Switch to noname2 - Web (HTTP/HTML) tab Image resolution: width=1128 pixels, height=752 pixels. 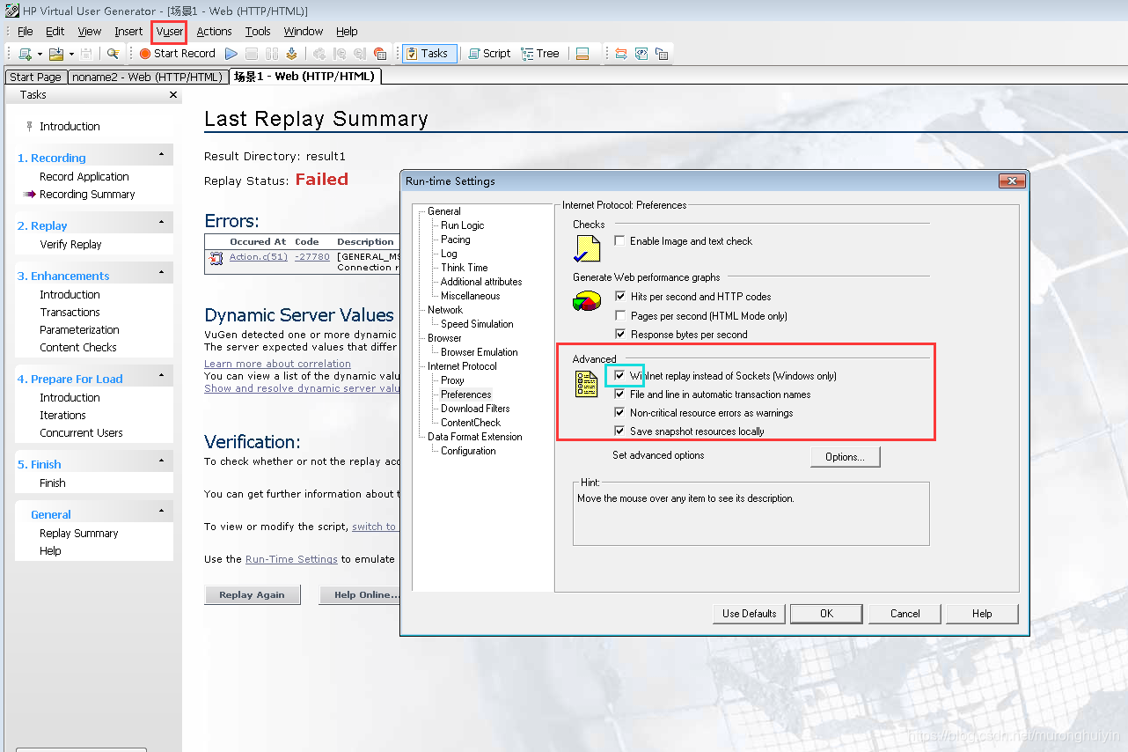147,77
